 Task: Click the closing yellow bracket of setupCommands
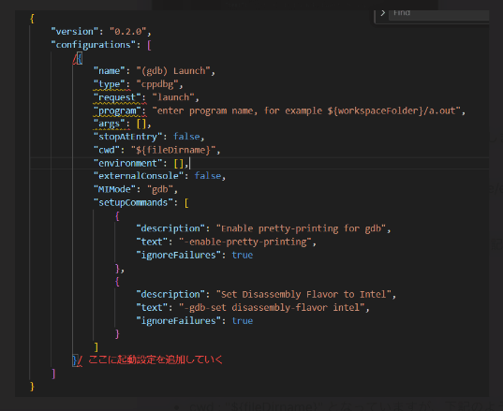click(x=96, y=347)
